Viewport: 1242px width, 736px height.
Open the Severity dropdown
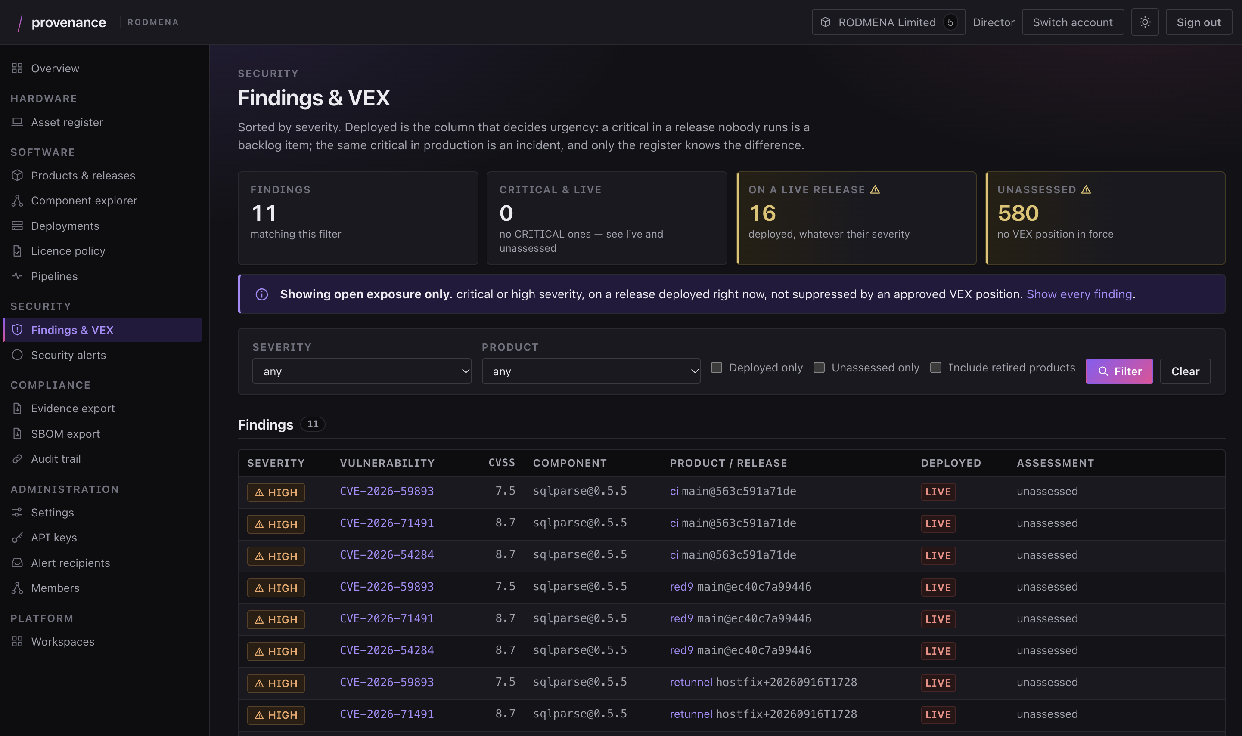click(x=362, y=371)
